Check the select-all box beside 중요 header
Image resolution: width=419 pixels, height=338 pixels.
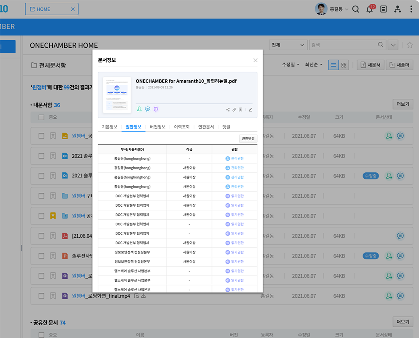[41, 117]
